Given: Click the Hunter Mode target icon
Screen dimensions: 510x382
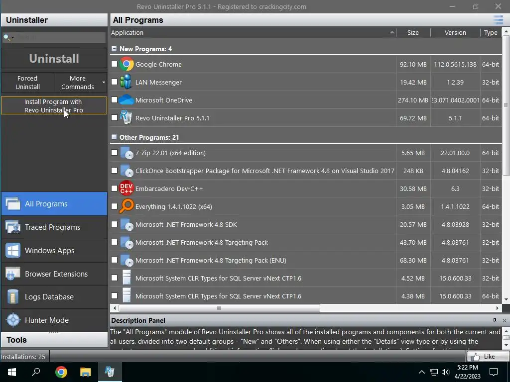Looking at the screenshot, I should click(13, 320).
